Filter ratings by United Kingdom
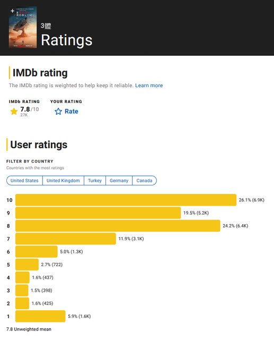 coord(63,181)
